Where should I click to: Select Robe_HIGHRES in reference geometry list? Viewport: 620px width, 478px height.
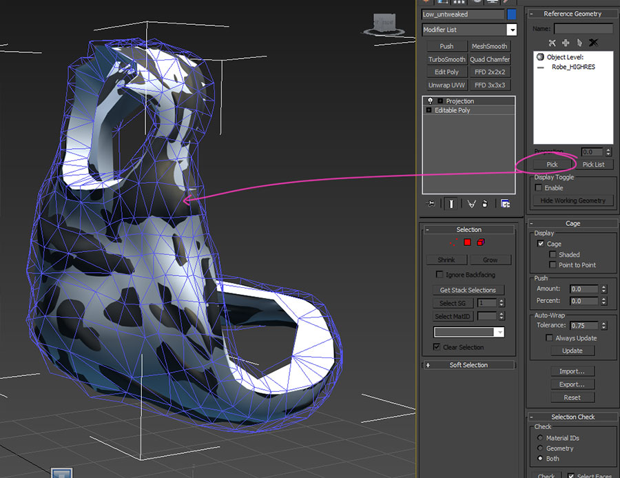572,67
